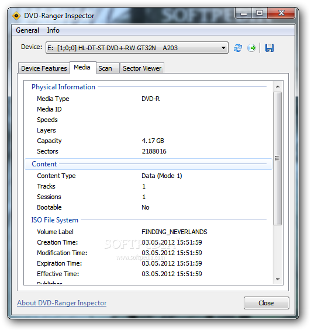This screenshot has width=311, height=331.
Task: Select the Creation Time row label
Action: [57, 242]
